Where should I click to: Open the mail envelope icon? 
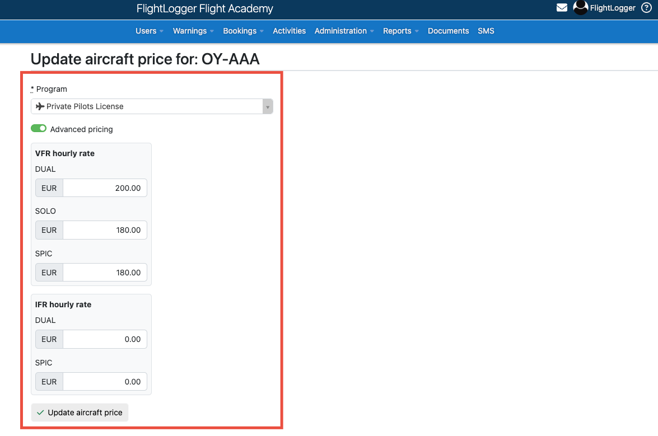(x=562, y=8)
